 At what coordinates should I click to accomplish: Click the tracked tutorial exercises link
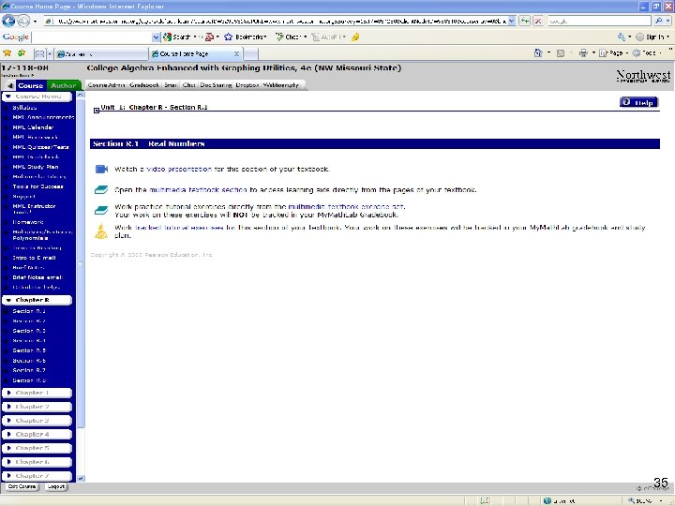179,227
